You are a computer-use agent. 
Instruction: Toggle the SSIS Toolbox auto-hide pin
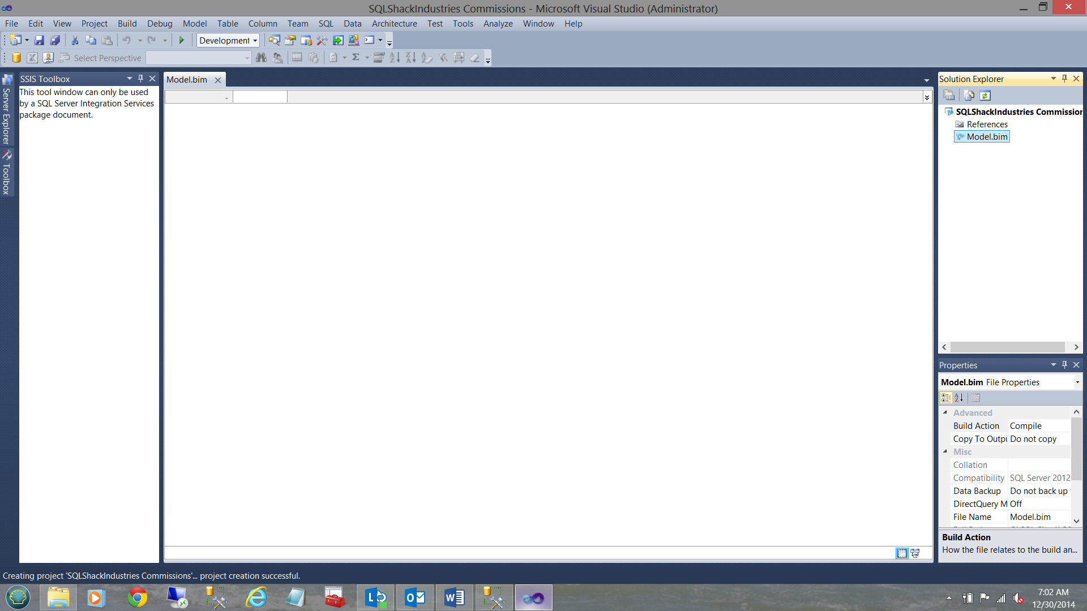(140, 79)
